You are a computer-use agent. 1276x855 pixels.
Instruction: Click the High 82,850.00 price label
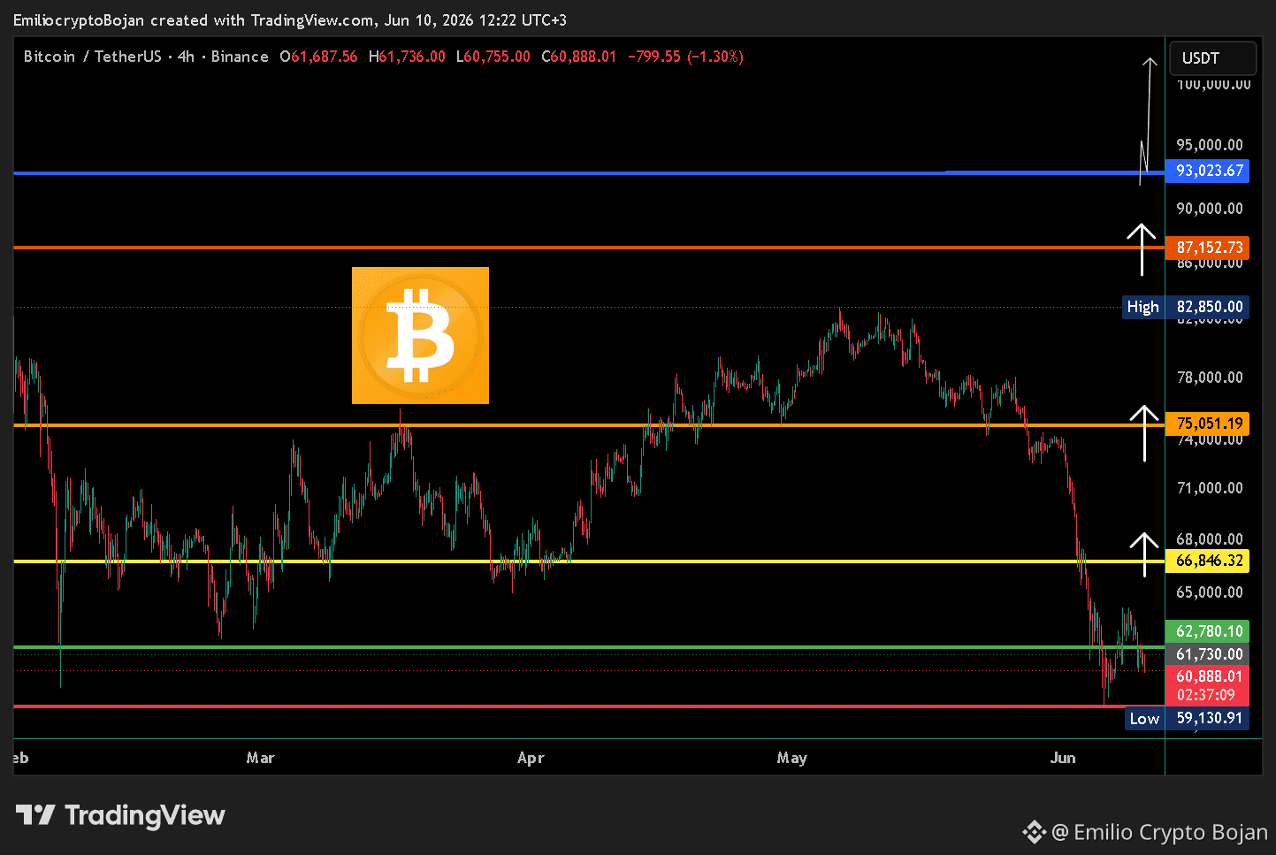tap(1186, 307)
